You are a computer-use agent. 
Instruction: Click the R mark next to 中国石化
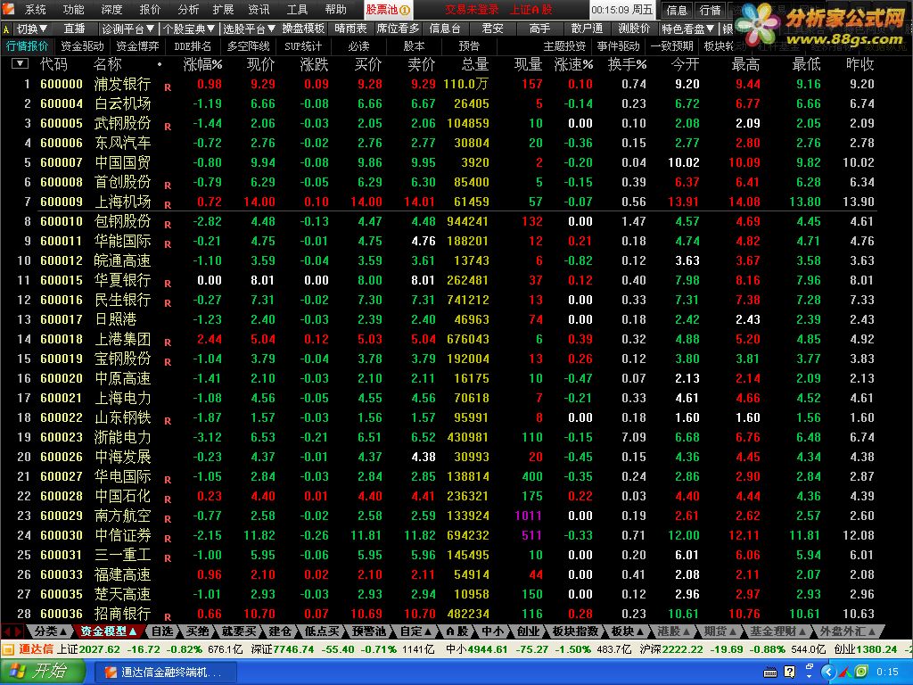click(168, 499)
